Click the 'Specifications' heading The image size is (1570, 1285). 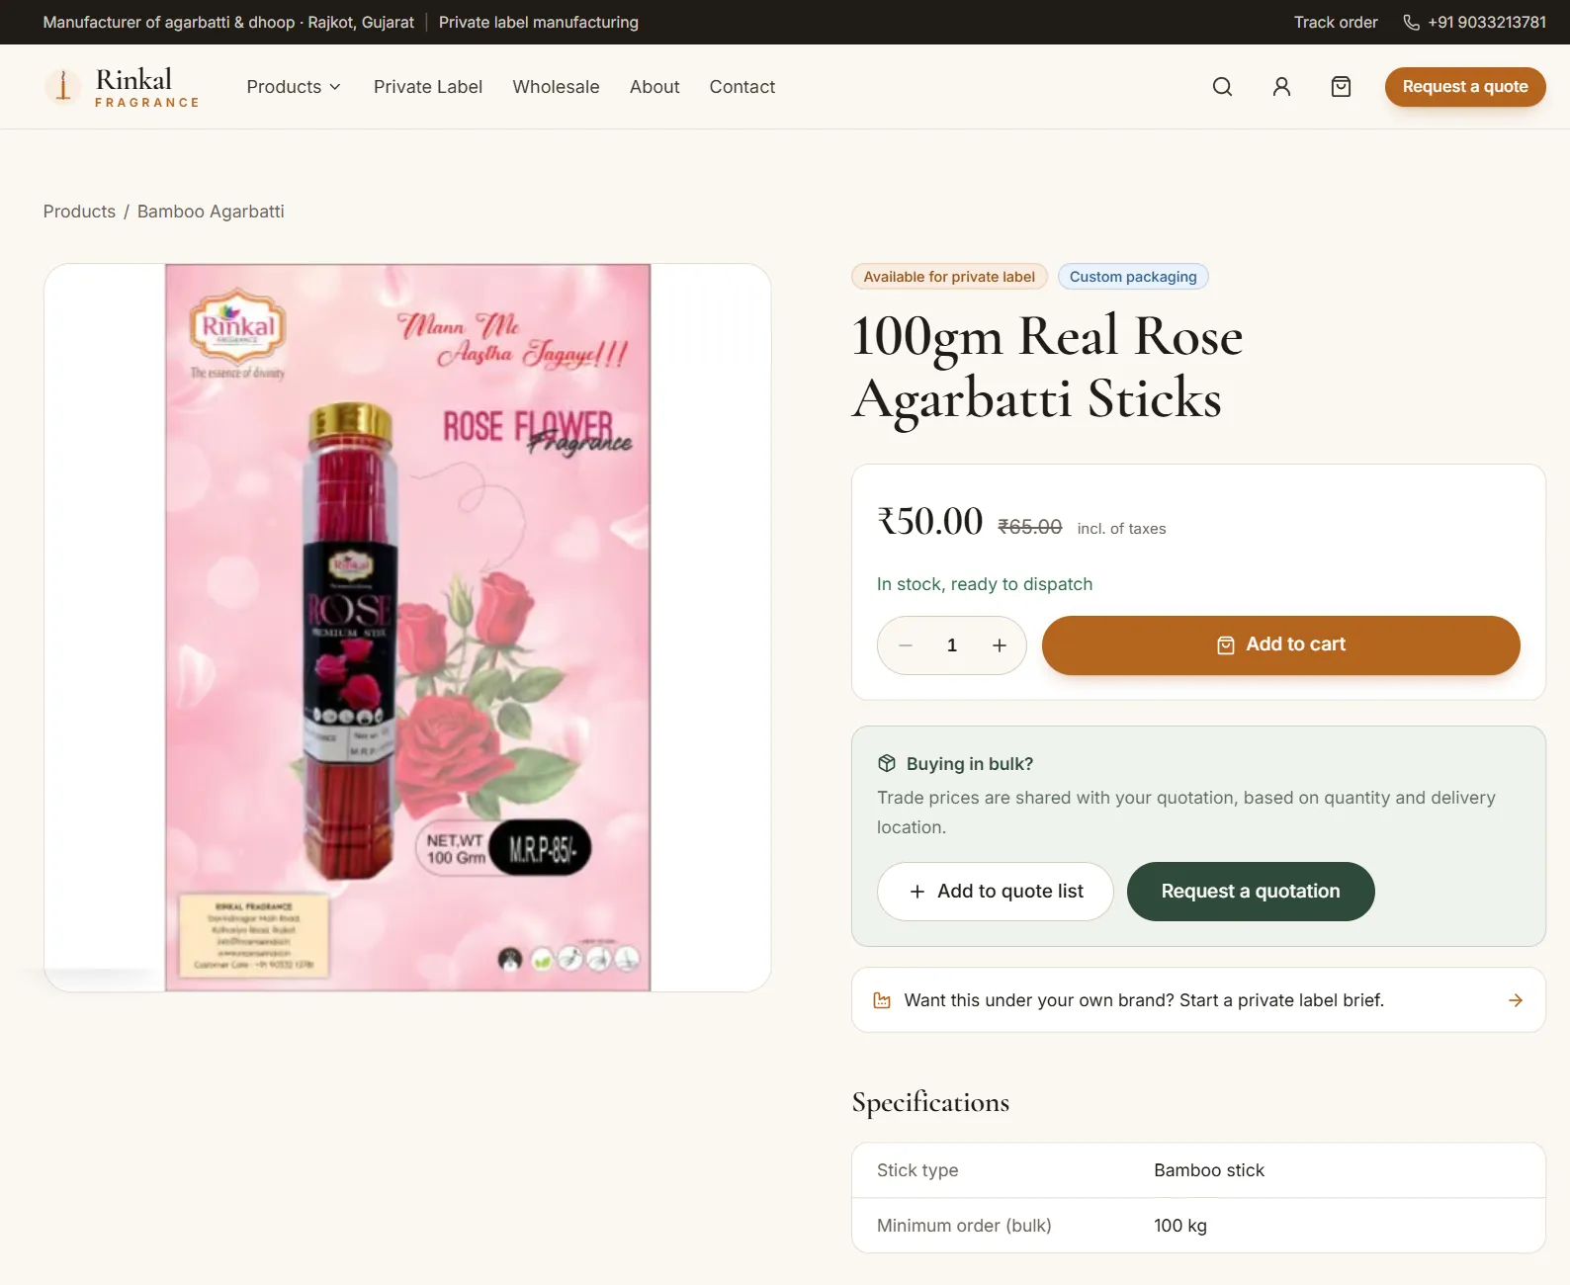pyautogui.click(x=930, y=1102)
